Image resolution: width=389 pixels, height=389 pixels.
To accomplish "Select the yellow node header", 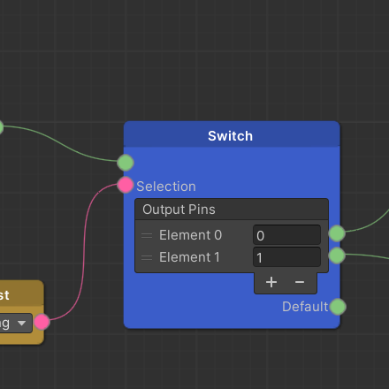I will [22, 294].
